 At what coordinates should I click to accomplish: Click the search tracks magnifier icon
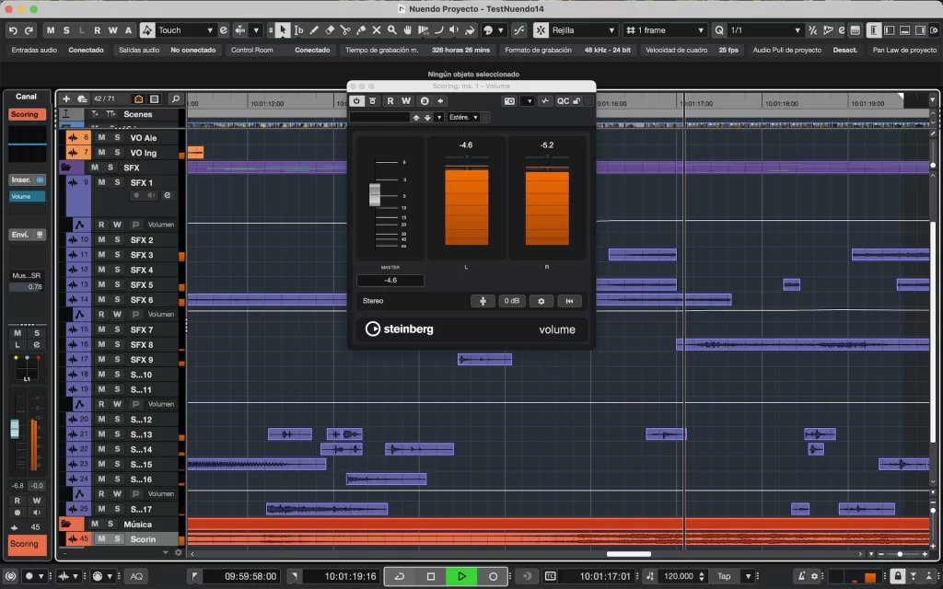(x=175, y=98)
